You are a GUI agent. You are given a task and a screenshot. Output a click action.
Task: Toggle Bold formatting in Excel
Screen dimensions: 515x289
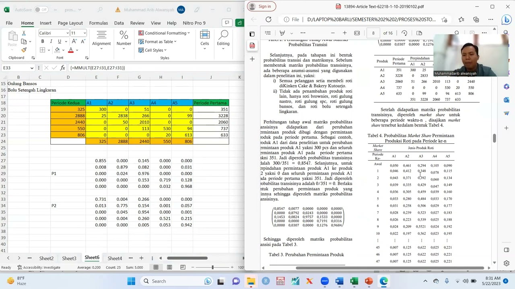tap(42, 41)
